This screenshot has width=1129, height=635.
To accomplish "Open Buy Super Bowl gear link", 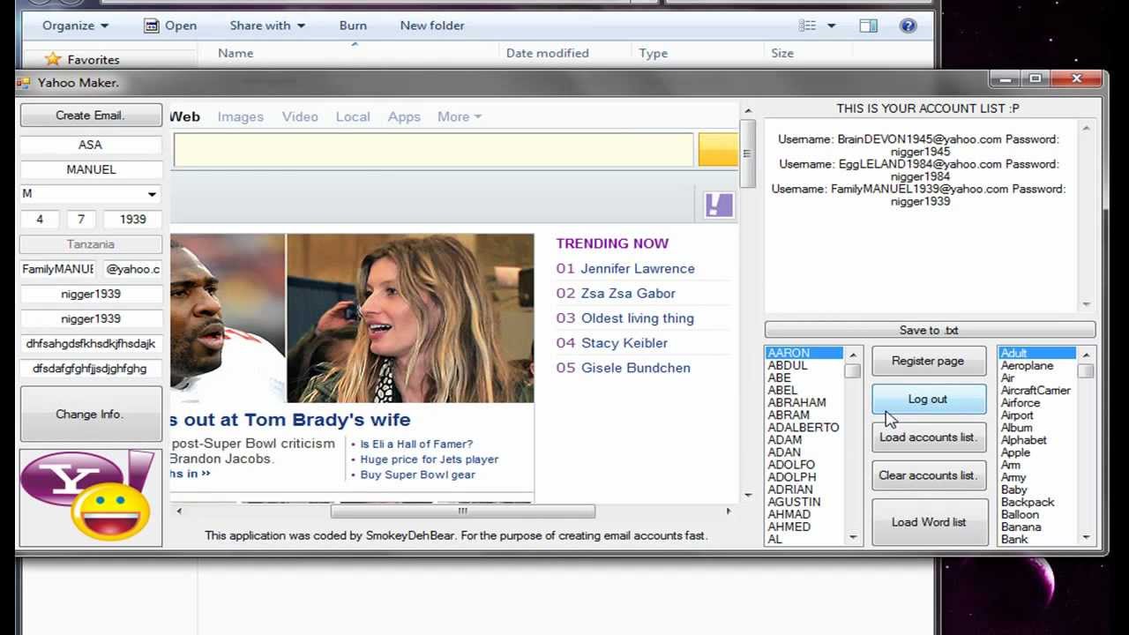I will click(x=417, y=474).
